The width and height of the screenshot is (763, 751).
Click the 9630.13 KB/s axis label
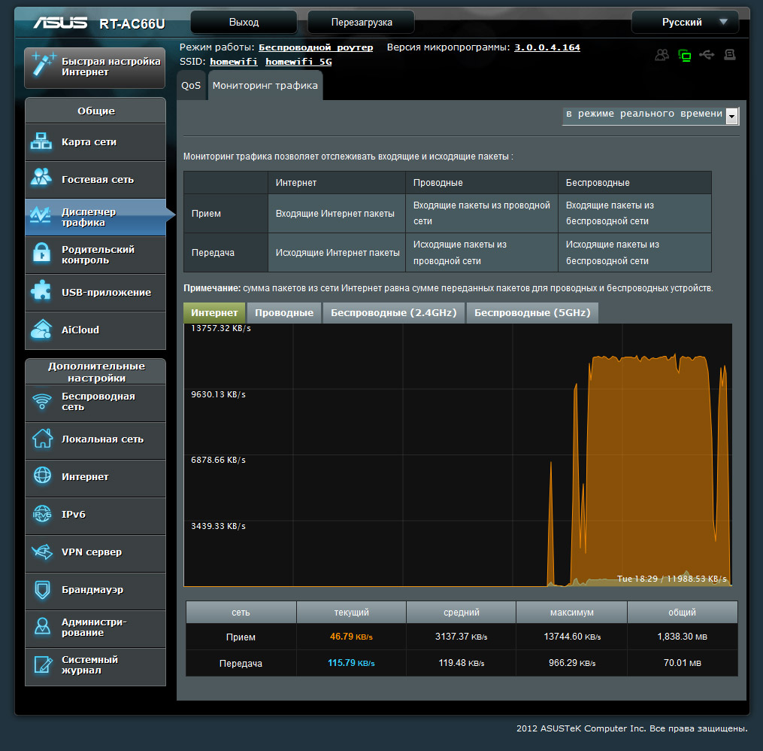[218, 394]
